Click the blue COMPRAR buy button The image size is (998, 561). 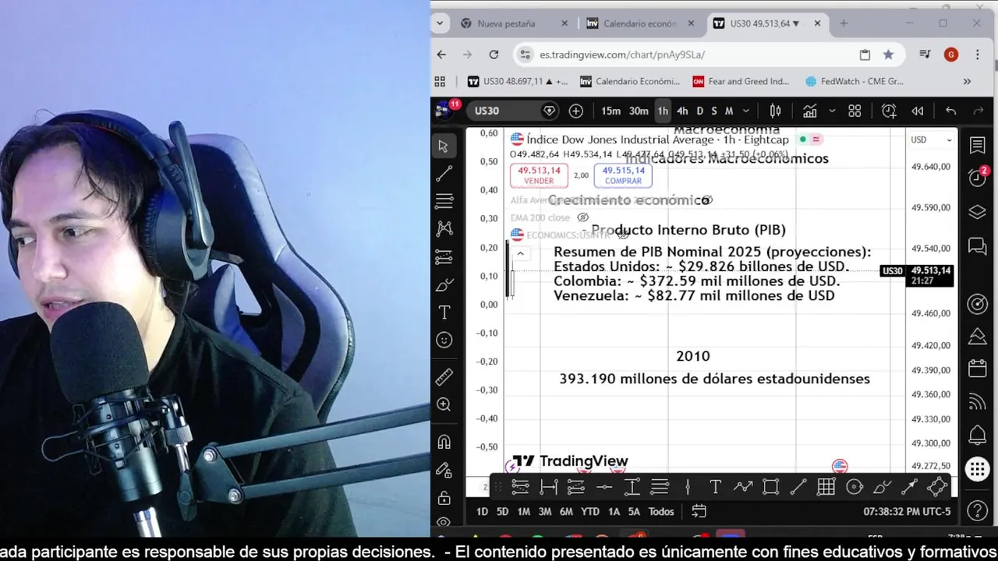pyautogui.click(x=623, y=176)
